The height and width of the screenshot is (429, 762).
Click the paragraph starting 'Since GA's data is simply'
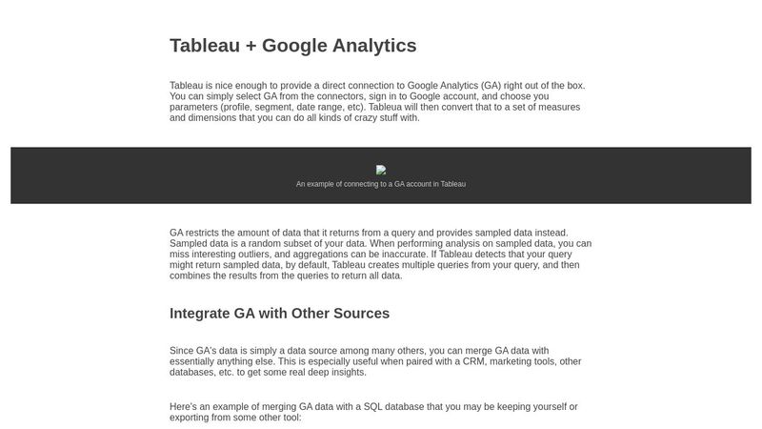point(375,361)
